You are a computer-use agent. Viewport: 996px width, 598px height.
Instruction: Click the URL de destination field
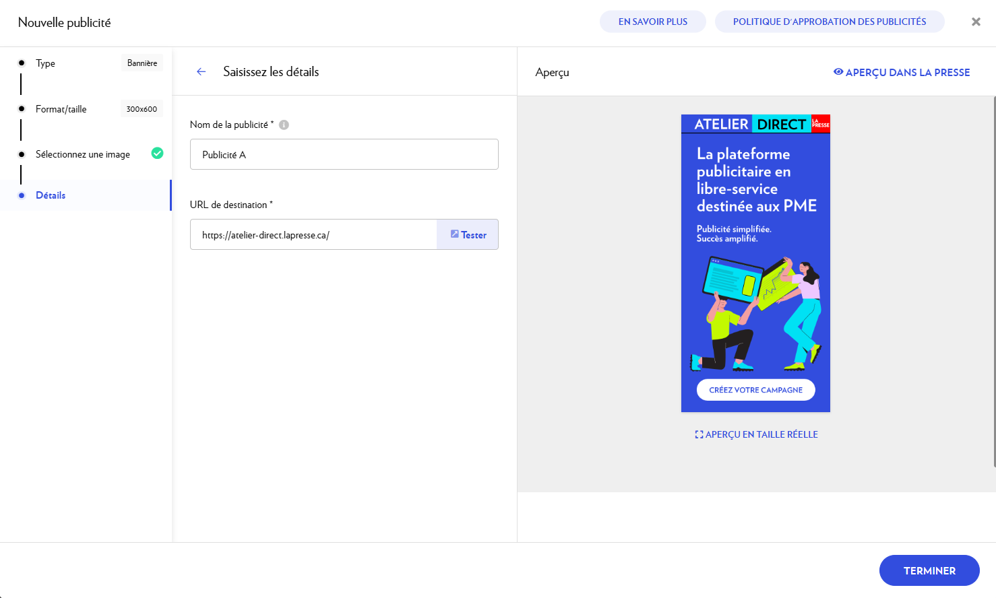(x=313, y=235)
